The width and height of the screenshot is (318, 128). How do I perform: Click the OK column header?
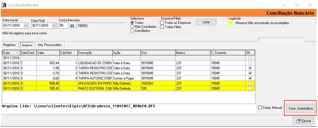click(x=250, y=53)
